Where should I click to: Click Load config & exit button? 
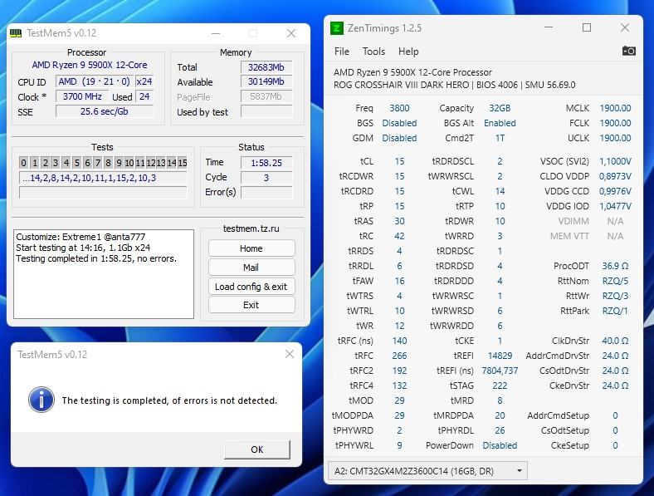pos(251,287)
